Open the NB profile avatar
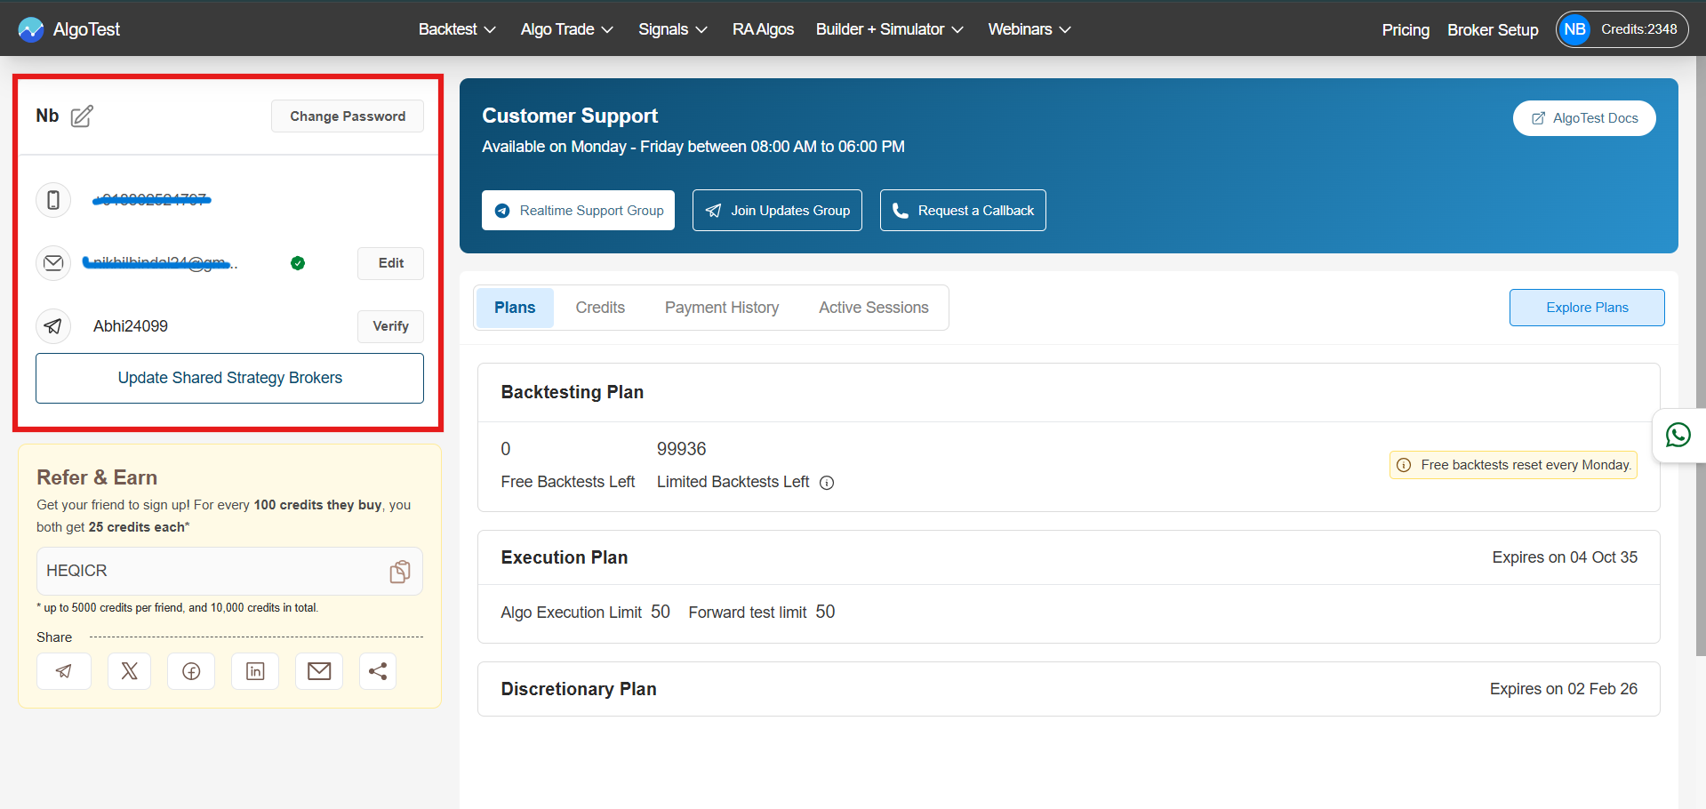This screenshot has height=809, width=1706. pyautogui.click(x=1574, y=29)
